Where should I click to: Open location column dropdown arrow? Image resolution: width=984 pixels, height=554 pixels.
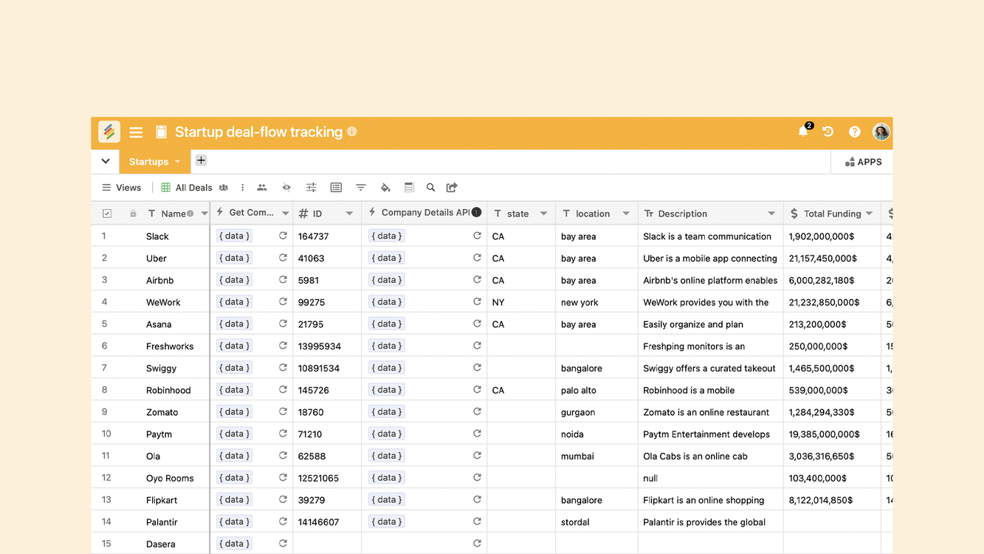tap(626, 213)
